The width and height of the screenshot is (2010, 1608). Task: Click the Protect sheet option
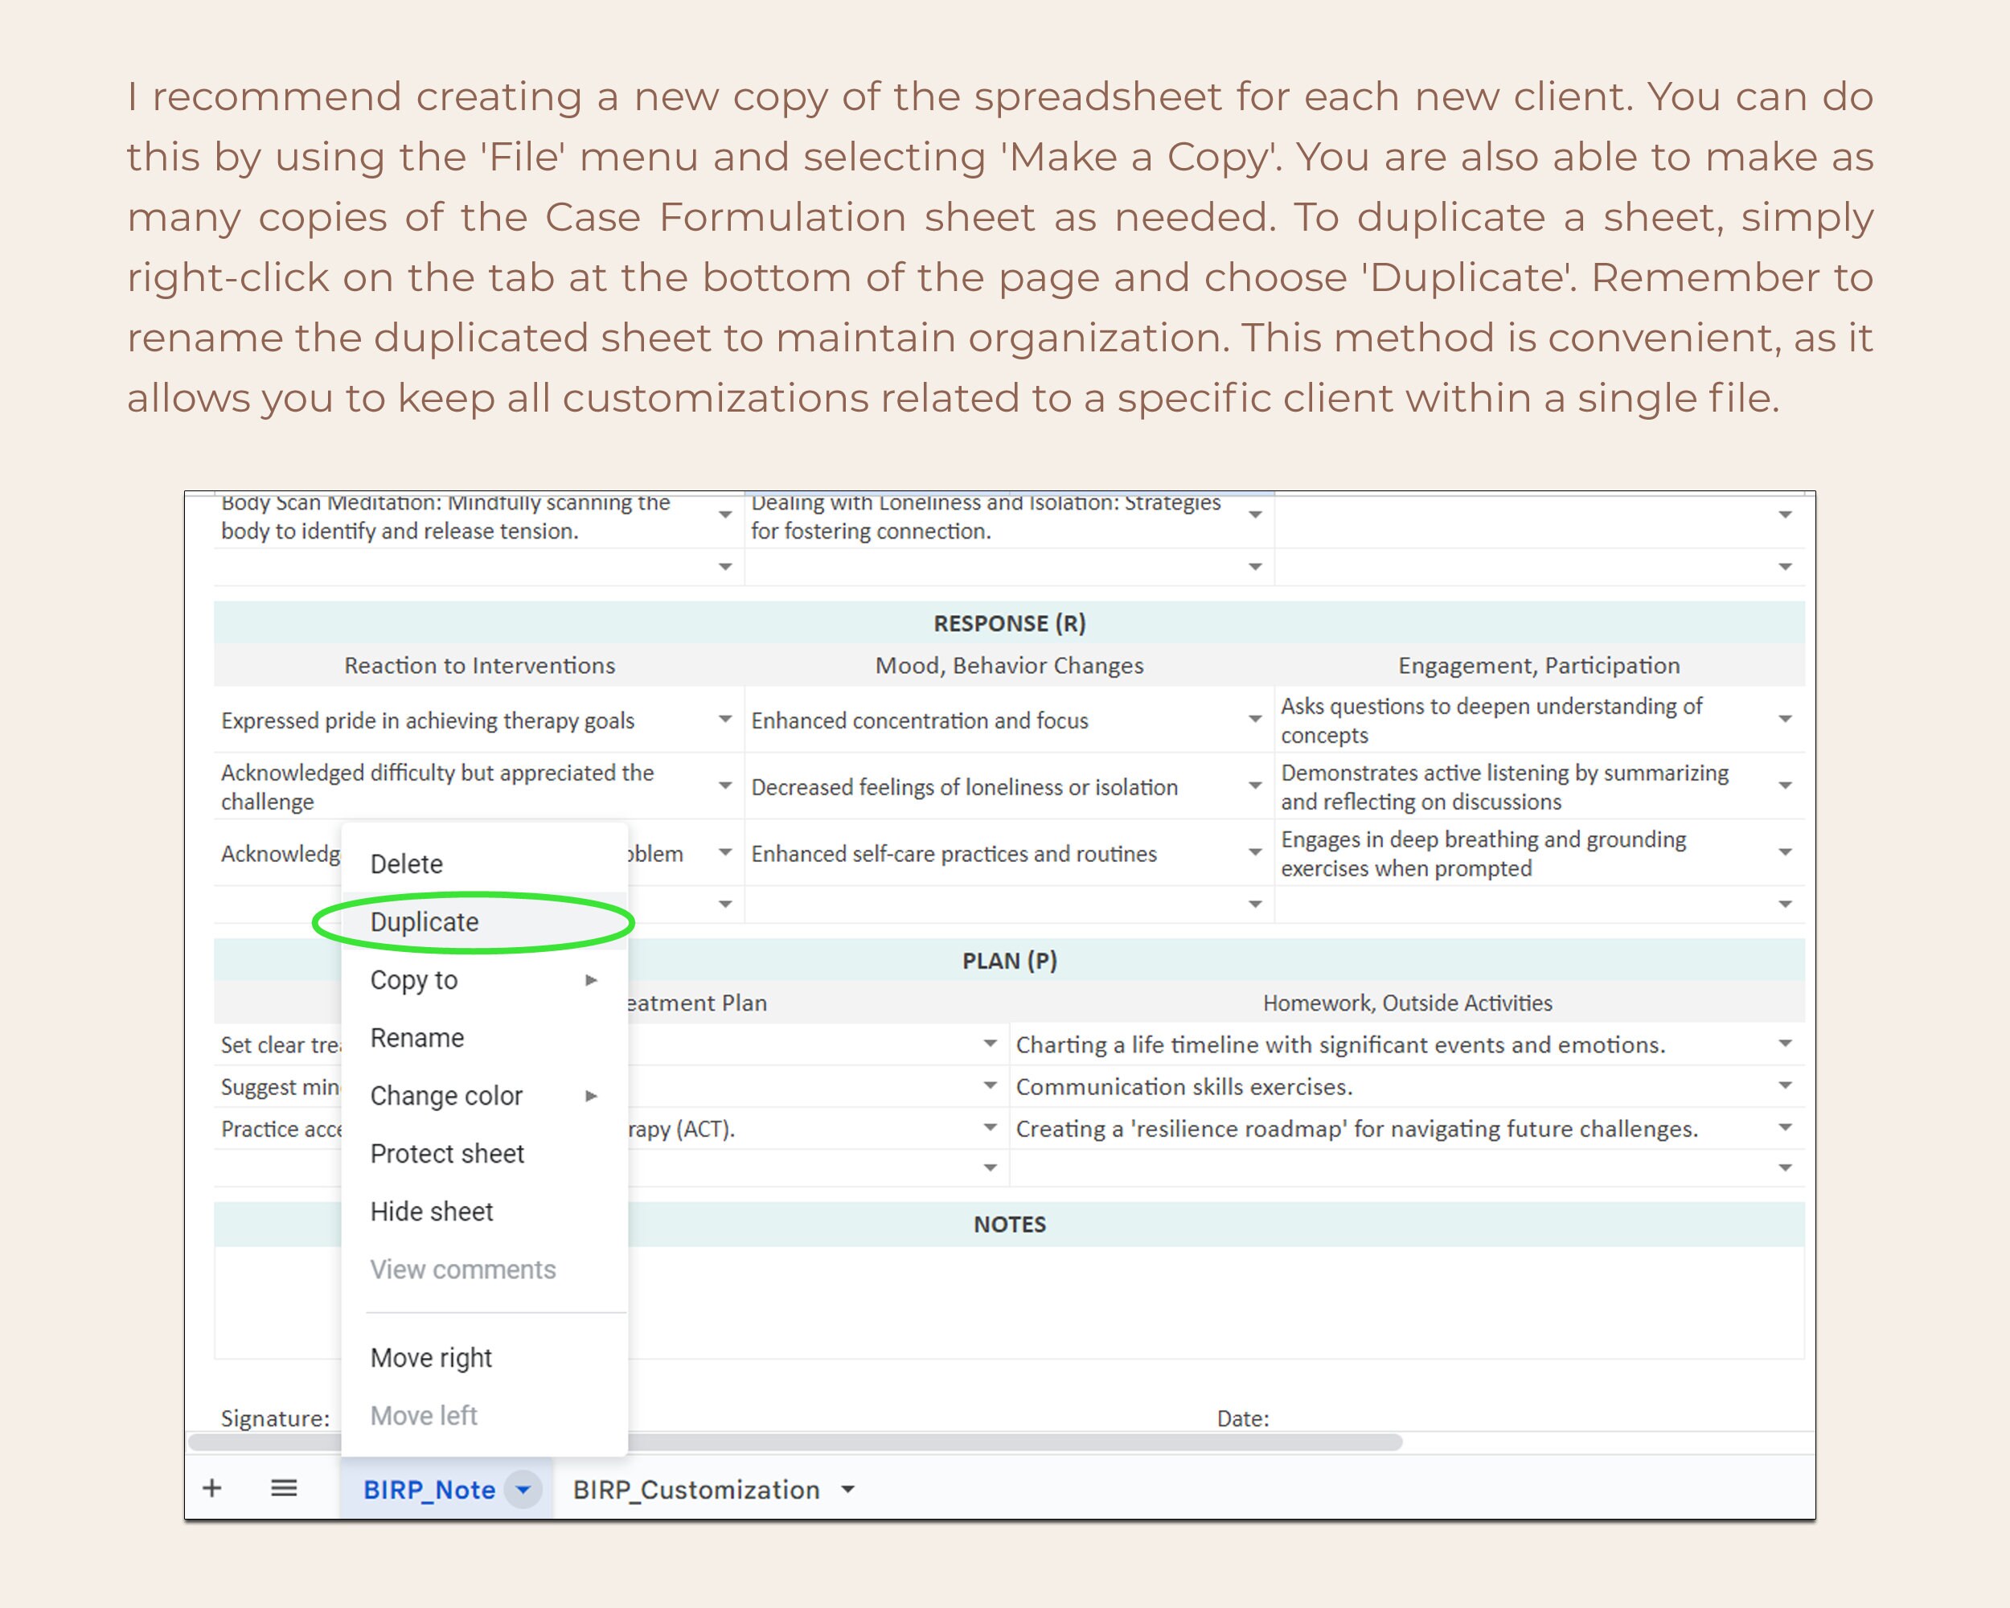tap(448, 1153)
